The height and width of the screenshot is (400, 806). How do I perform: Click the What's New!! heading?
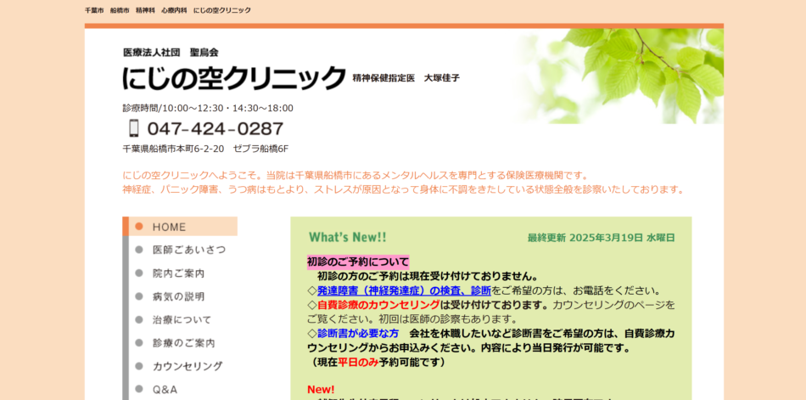[347, 238]
